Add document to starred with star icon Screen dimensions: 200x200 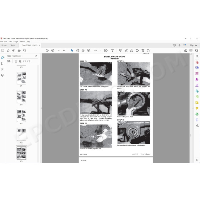click(8, 50)
